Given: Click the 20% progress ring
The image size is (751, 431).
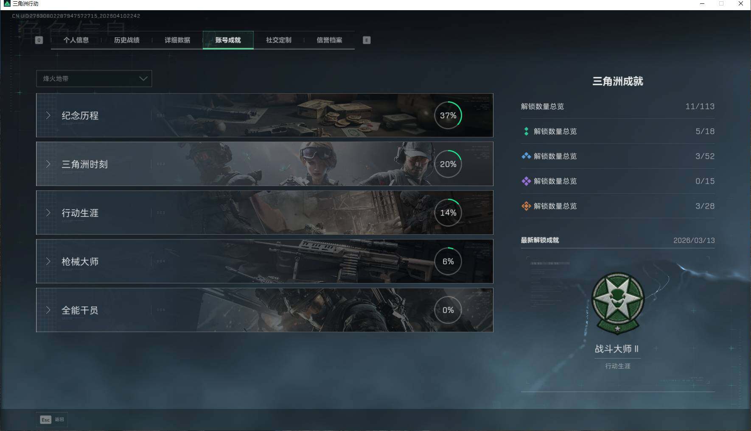Looking at the screenshot, I should [x=448, y=164].
